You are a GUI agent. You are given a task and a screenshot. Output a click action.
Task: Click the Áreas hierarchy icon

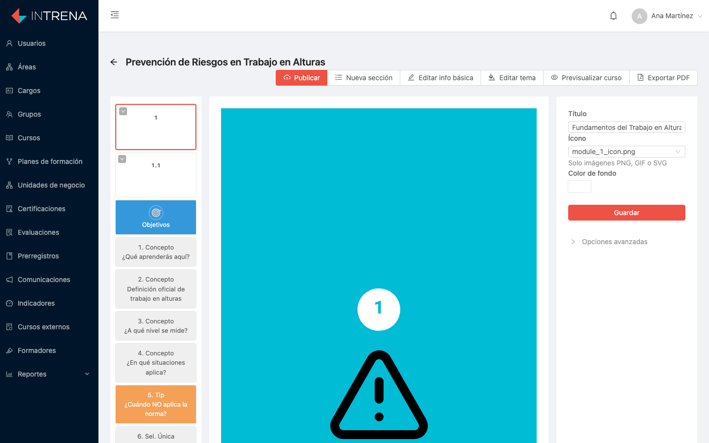[9, 67]
